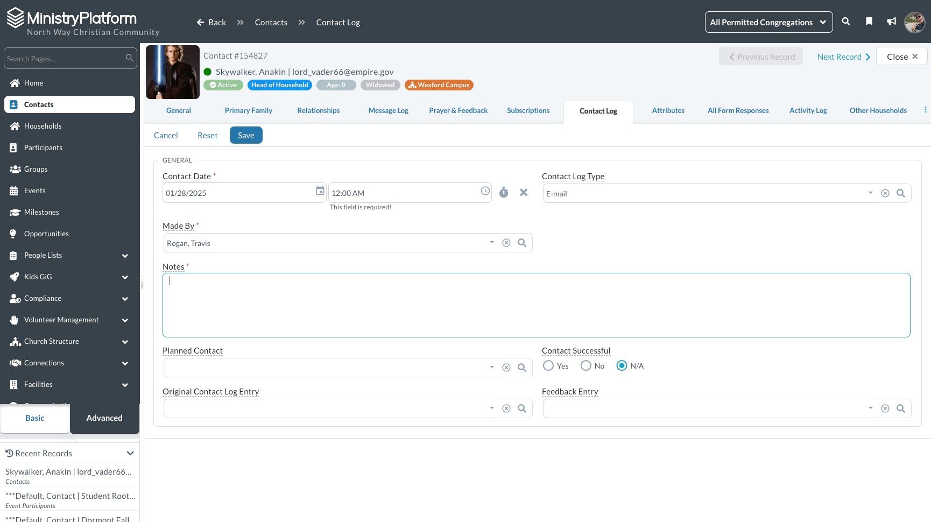Search Made By records with magnifier icon
Screen dimensions: 931x522
tap(522, 243)
